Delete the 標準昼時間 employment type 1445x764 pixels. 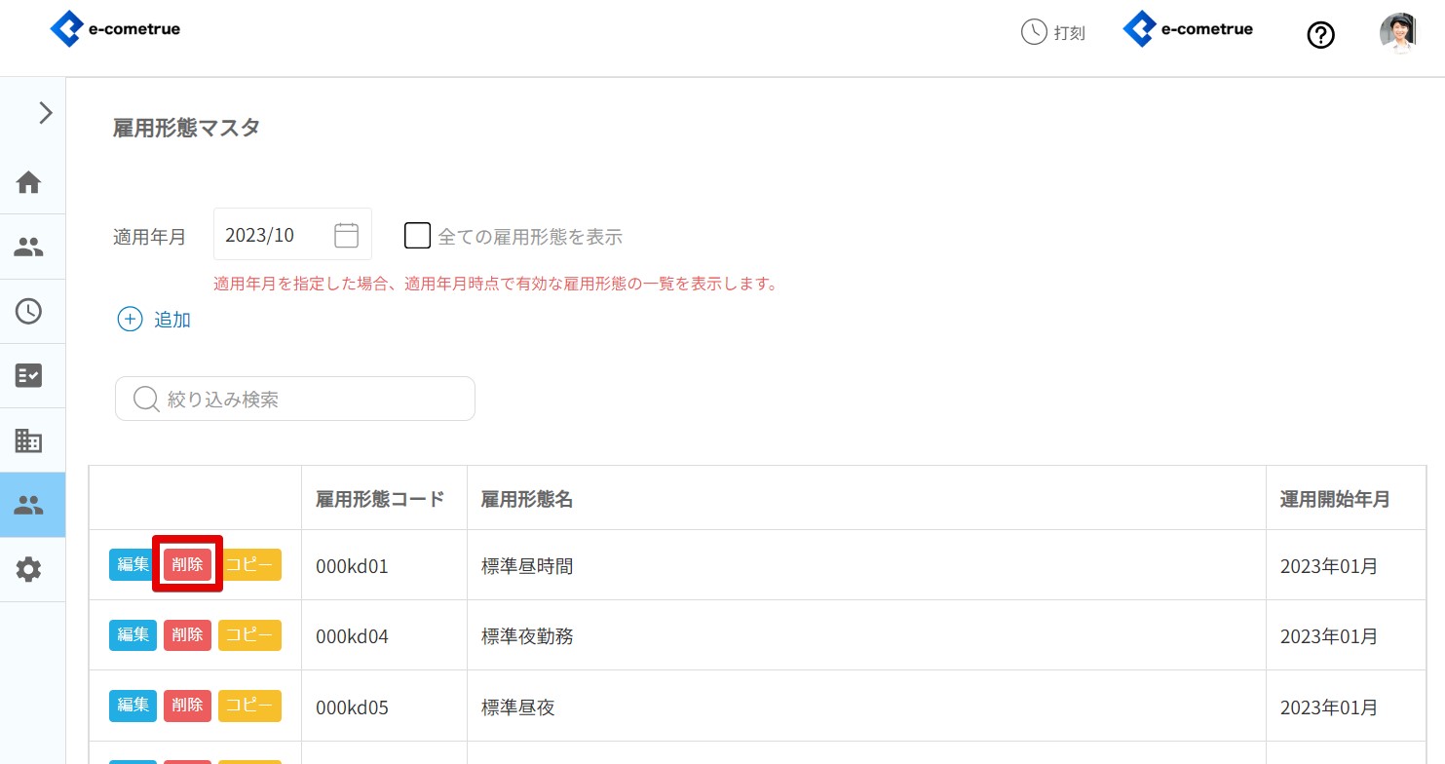[187, 564]
